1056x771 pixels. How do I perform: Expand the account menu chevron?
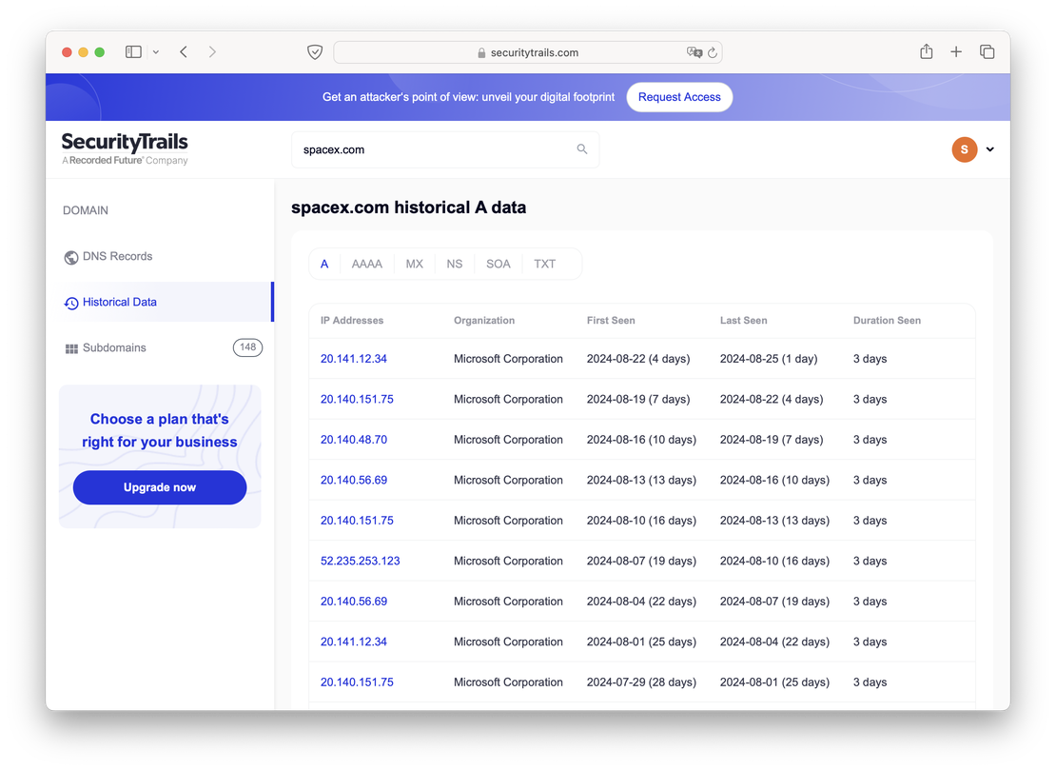[989, 149]
